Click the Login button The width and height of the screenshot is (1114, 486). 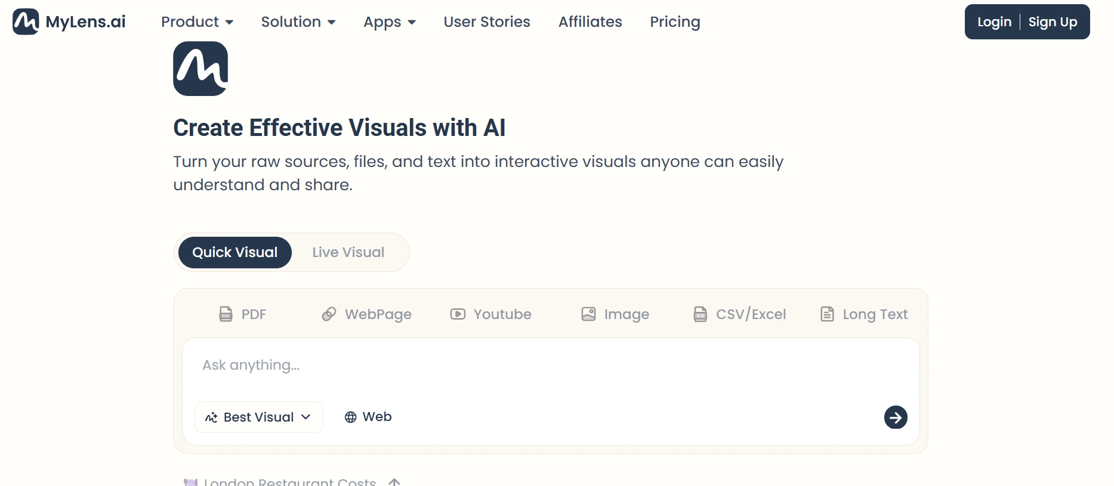994,22
